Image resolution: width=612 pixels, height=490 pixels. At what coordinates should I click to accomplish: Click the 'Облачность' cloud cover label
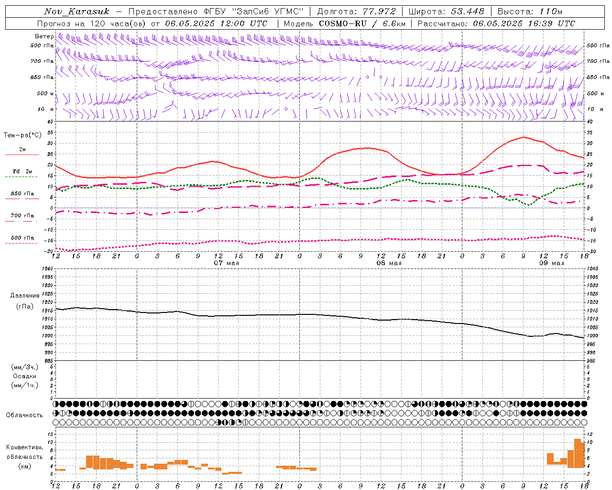[24, 415]
